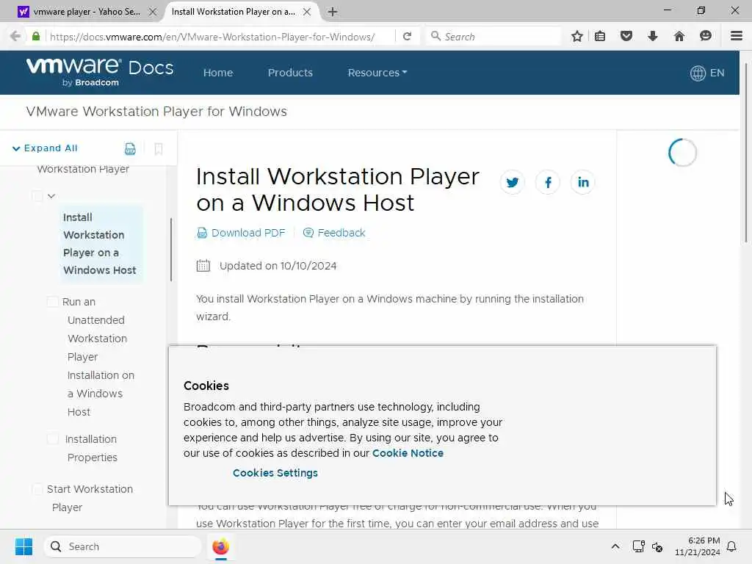Open notifications bell in taskbar
Screen dimensions: 752x564
pos(732,546)
